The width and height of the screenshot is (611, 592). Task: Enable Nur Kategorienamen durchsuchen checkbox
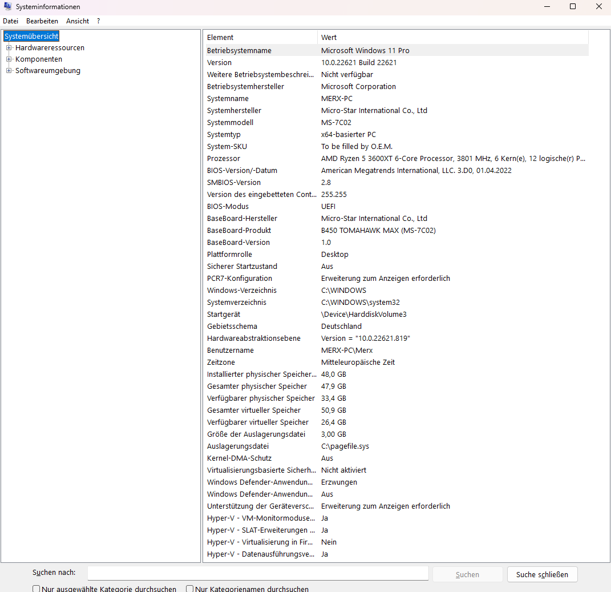click(x=190, y=589)
